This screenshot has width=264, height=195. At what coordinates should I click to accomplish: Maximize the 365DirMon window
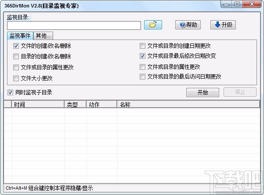coord(237,4)
